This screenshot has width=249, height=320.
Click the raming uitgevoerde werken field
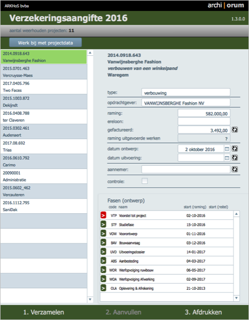point(204,138)
